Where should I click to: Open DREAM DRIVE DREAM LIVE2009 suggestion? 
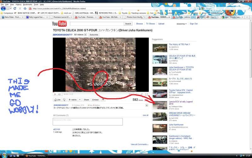[182, 114]
